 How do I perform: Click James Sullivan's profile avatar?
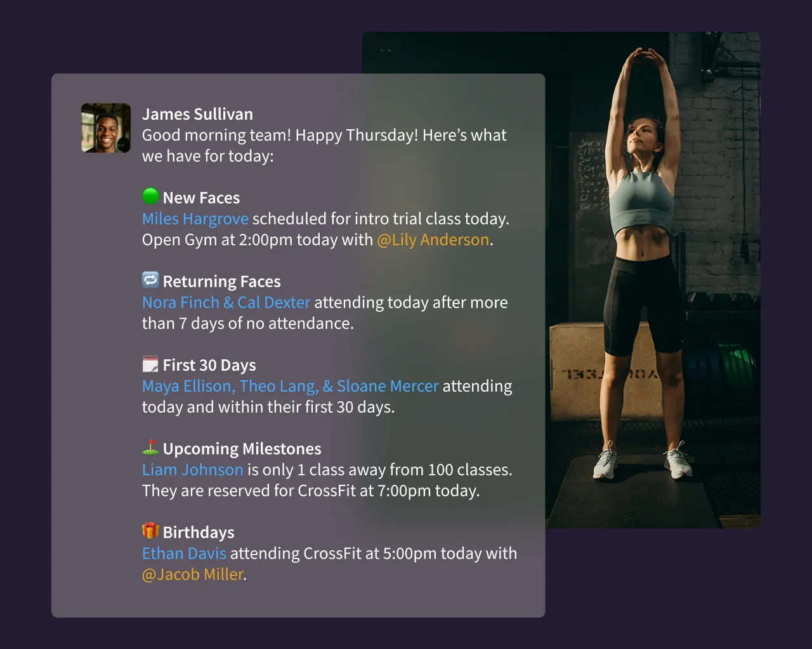coord(106,128)
